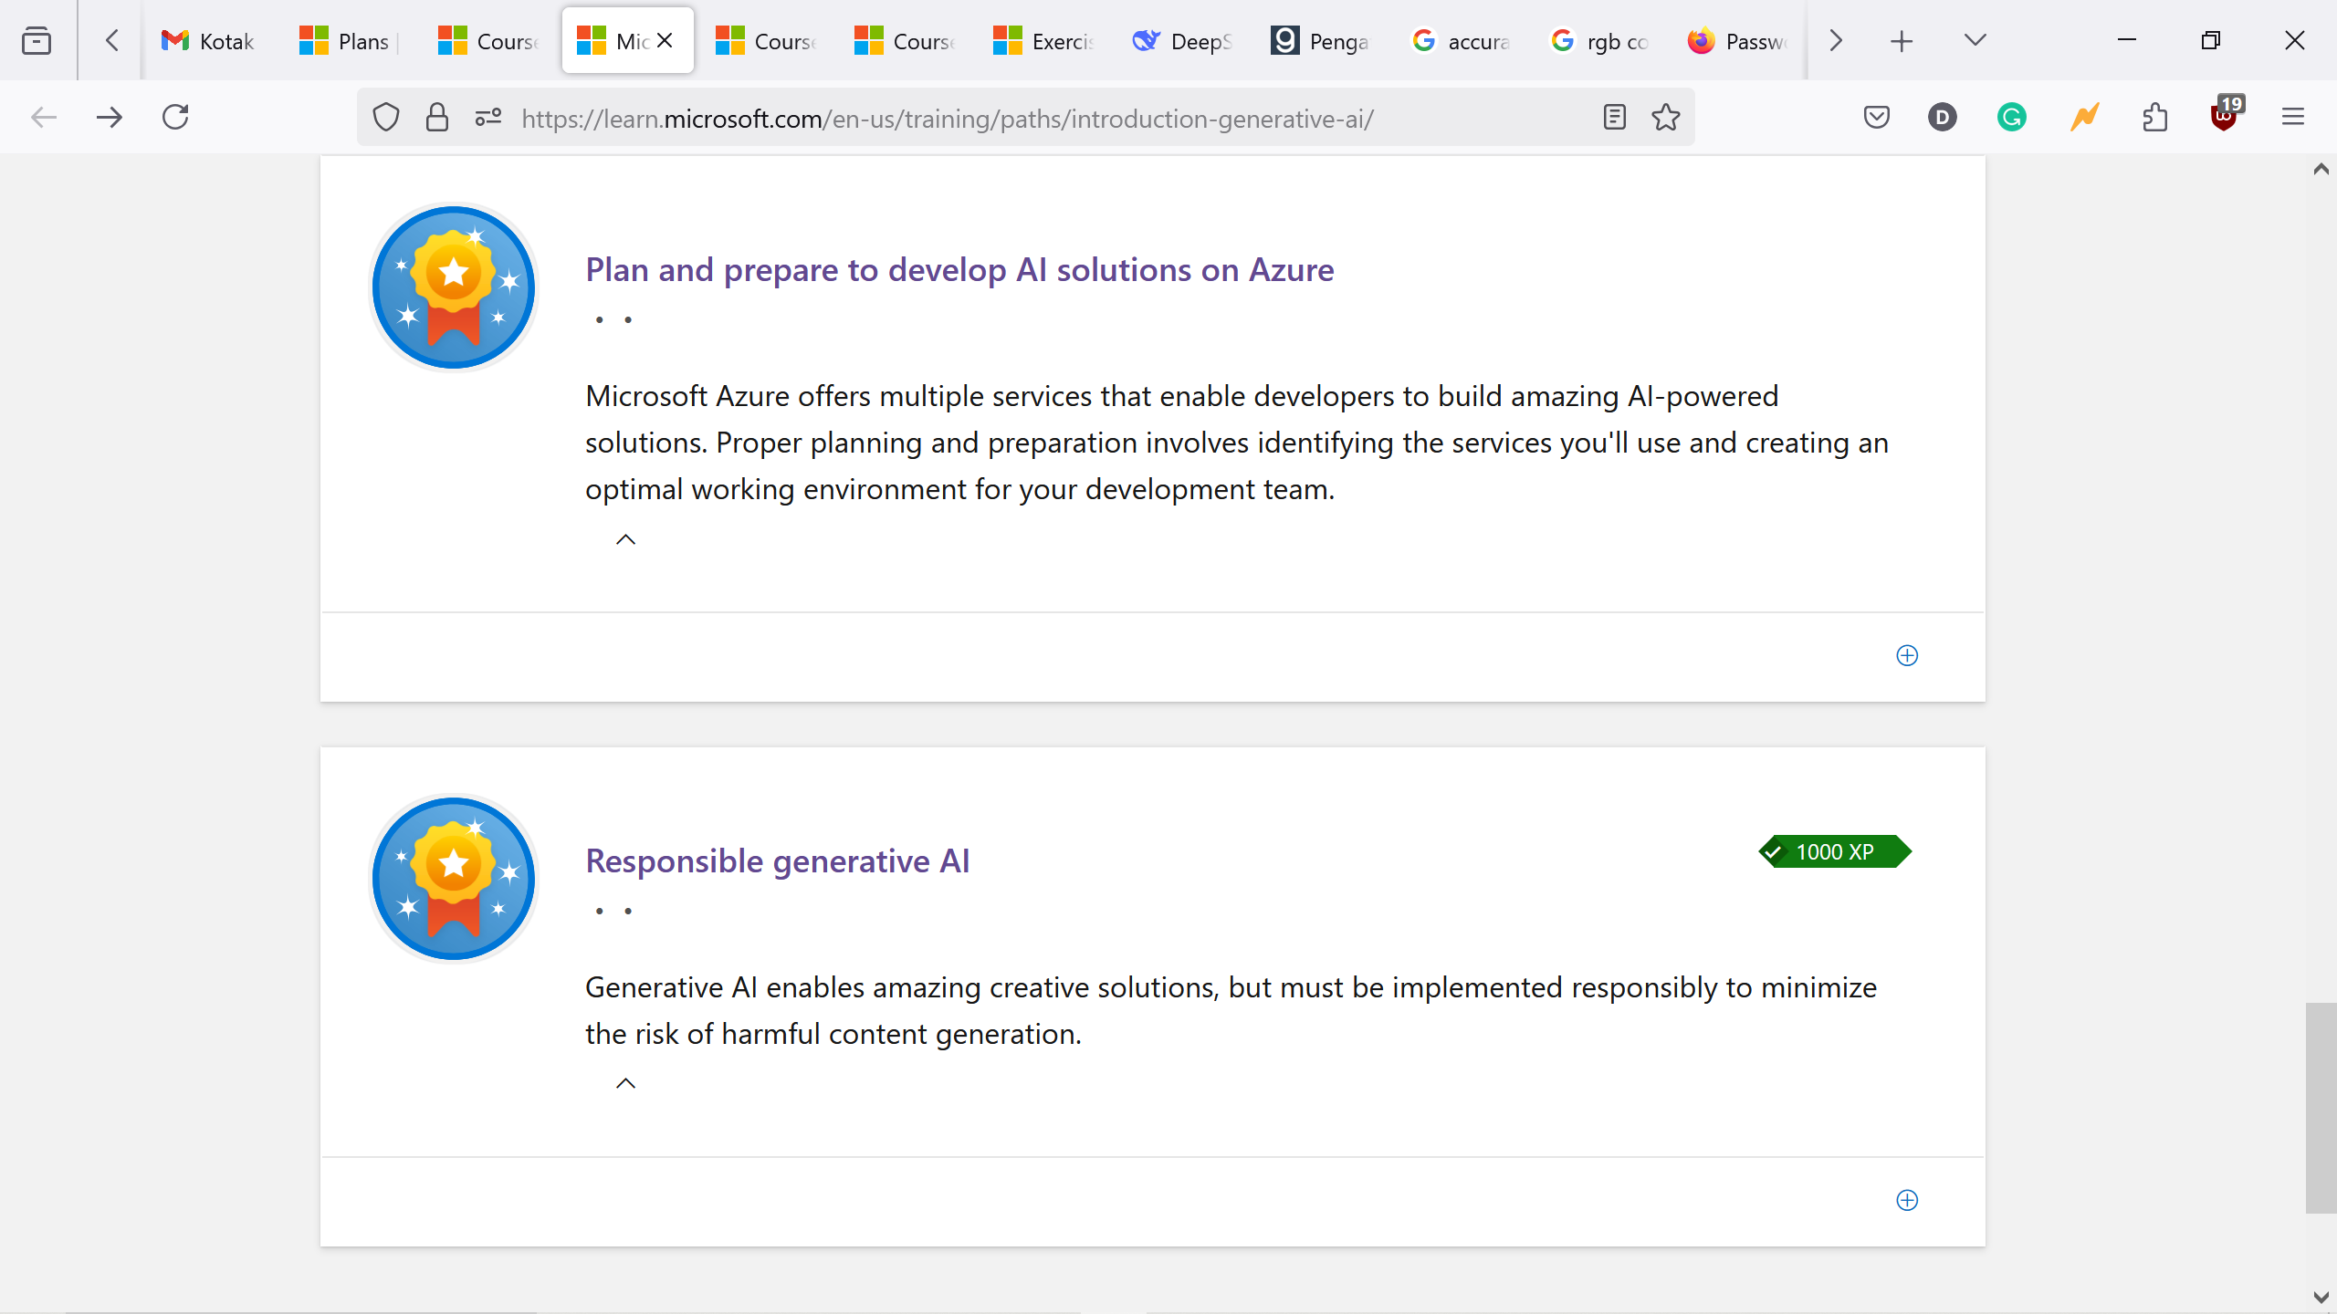Collapse the Plan and prepare module overview
The width and height of the screenshot is (2337, 1314).
click(x=625, y=539)
